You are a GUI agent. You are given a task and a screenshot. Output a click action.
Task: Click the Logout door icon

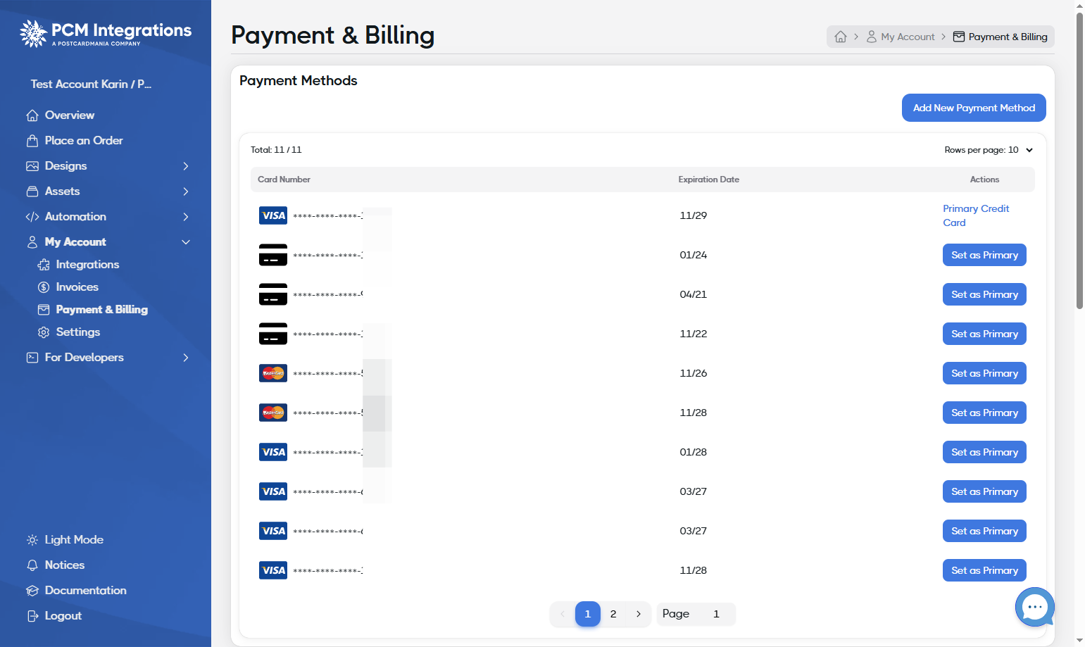[x=32, y=616]
